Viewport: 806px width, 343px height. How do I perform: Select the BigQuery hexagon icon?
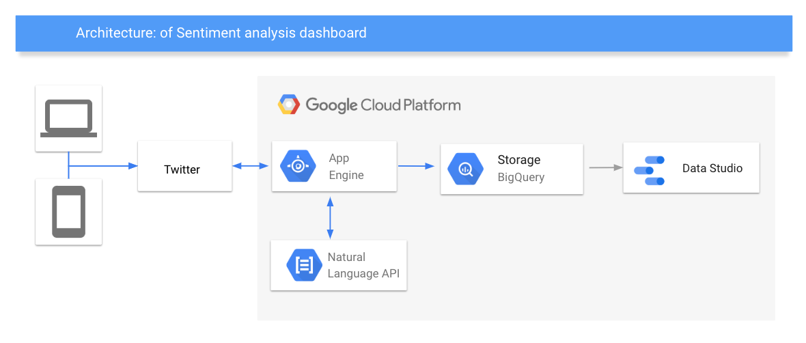click(x=466, y=169)
